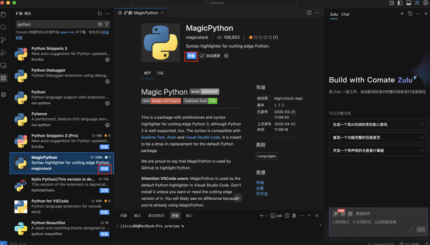430x245 pixels.
Task: Clear extensions search results
Action: click(x=100, y=24)
